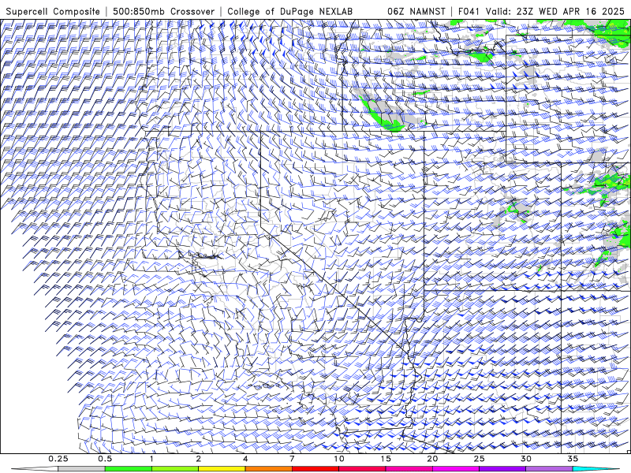Screen dimensions: 631x473
Task: Select the lime 1–2 legend swatch
Action: [175, 469]
